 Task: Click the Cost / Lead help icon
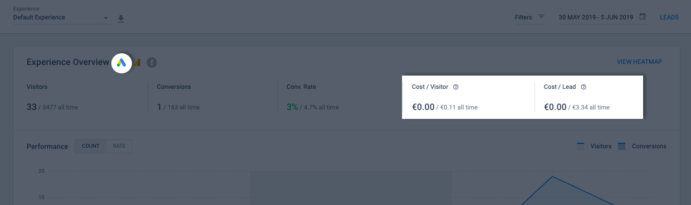point(584,87)
